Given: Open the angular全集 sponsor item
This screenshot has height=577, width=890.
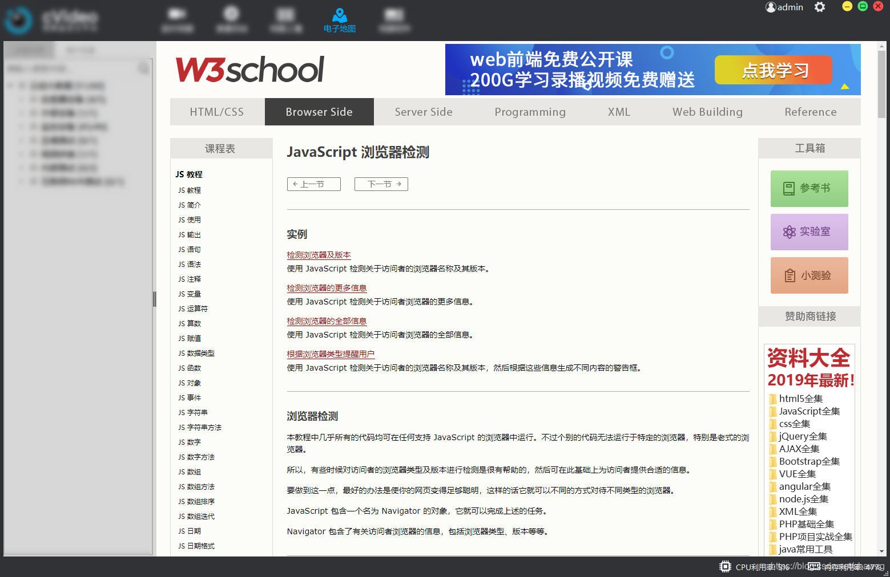Looking at the screenshot, I should [x=805, y=486].
